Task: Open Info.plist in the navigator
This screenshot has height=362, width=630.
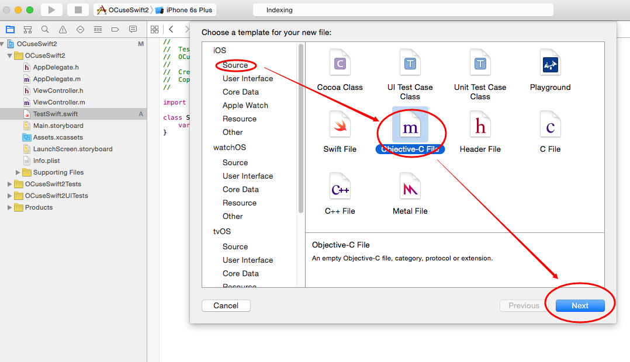Action: pyautogui.click(x=47, y=160)
